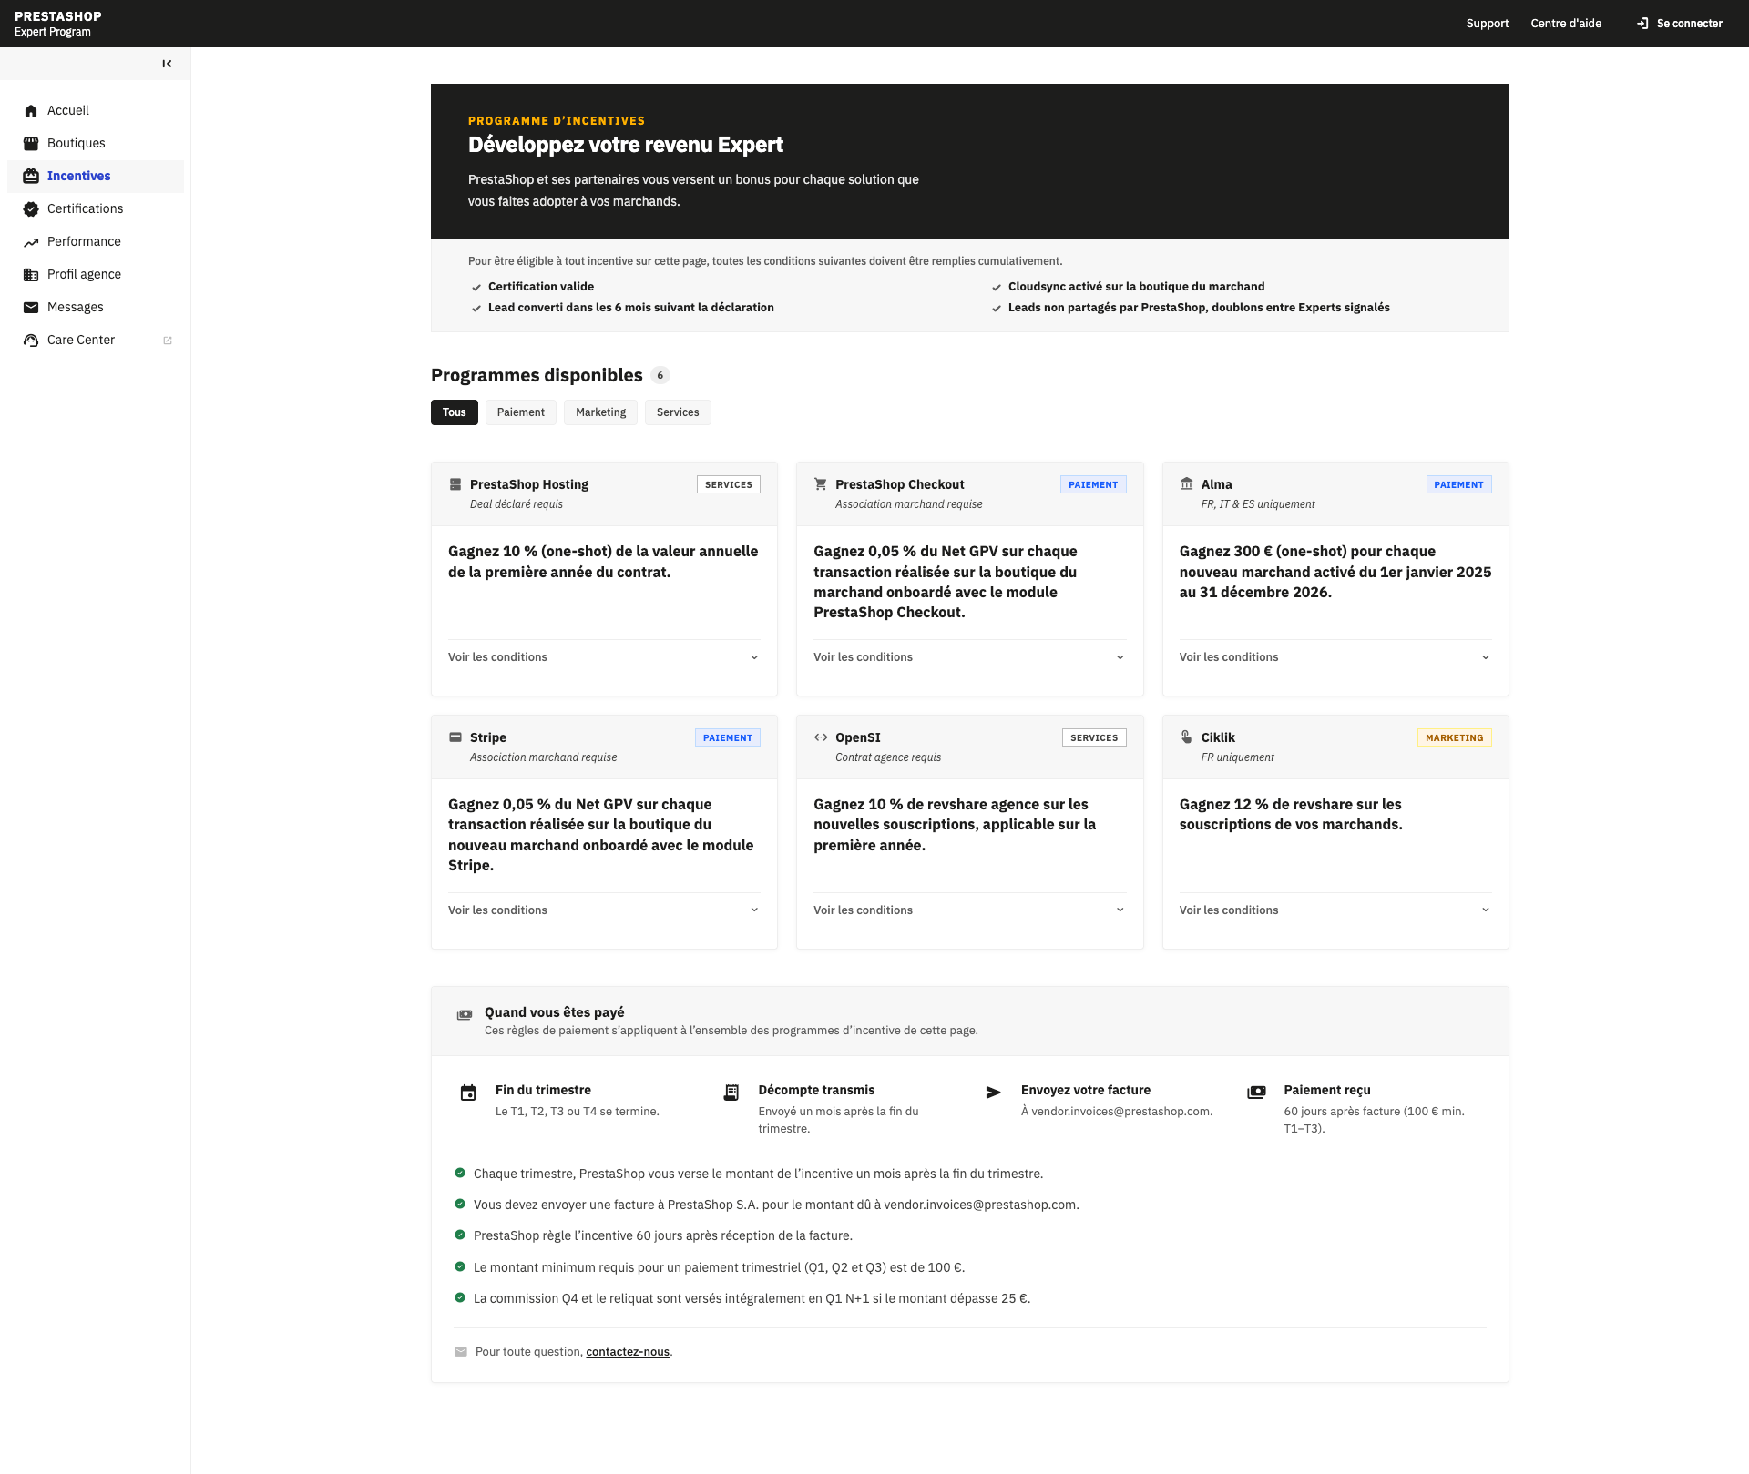Click the Ciklik card title
The height and width of the screenshot is (1474, 1749).
1218,737
